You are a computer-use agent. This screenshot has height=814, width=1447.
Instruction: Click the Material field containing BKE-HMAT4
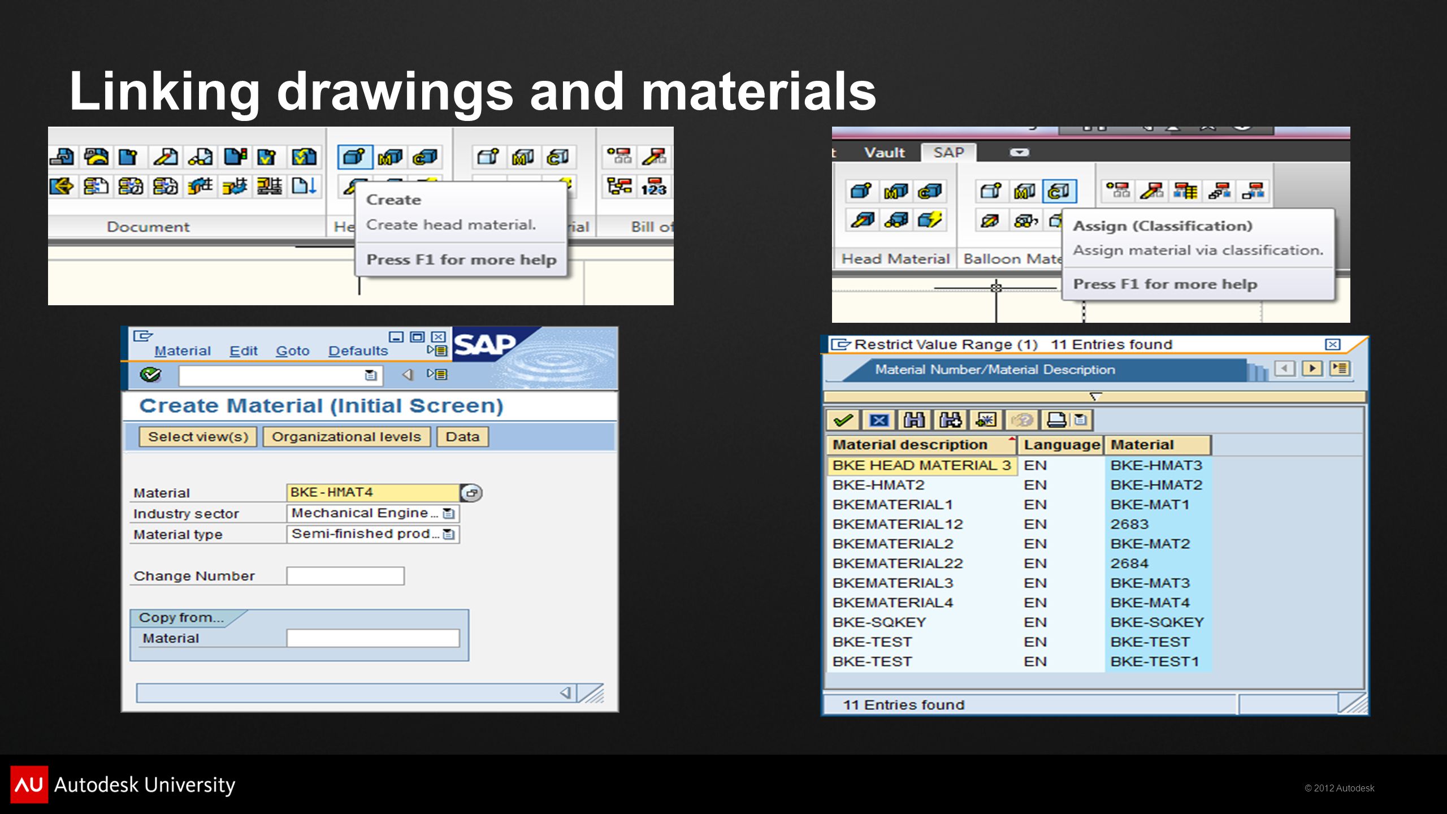[372, 492]
